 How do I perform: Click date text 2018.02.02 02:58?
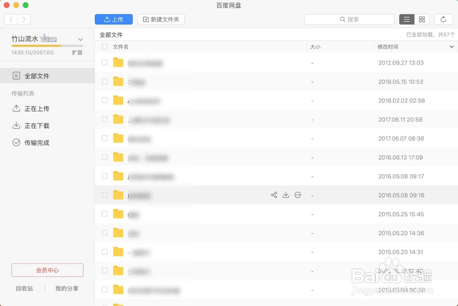pos(401,101)
